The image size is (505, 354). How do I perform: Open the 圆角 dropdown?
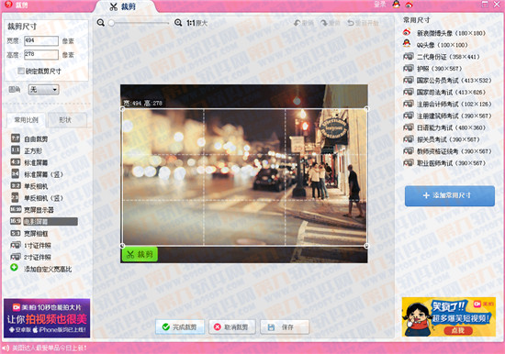point(43,90)
